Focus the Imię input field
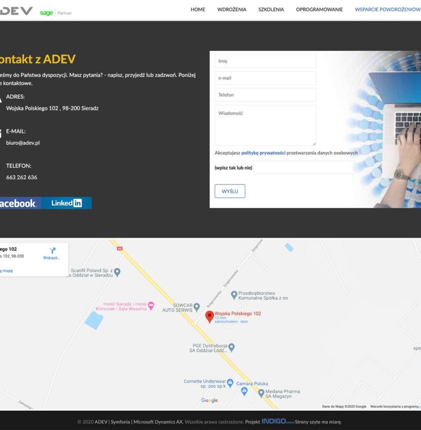Screen dimensions: 421x430 [265, 61]
